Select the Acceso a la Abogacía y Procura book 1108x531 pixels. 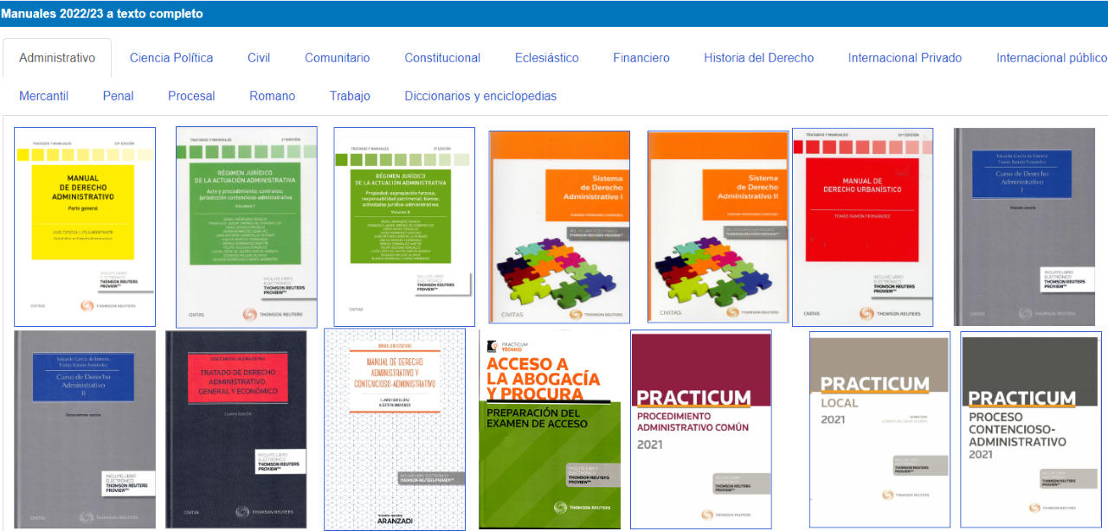click(x=550, y=429)
